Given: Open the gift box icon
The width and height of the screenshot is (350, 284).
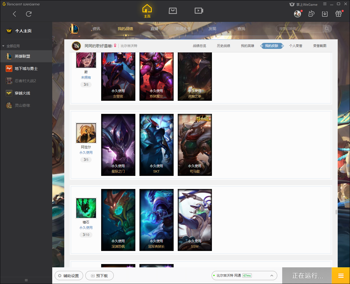Looking at the screenshot, I should [x=339, y=14].
